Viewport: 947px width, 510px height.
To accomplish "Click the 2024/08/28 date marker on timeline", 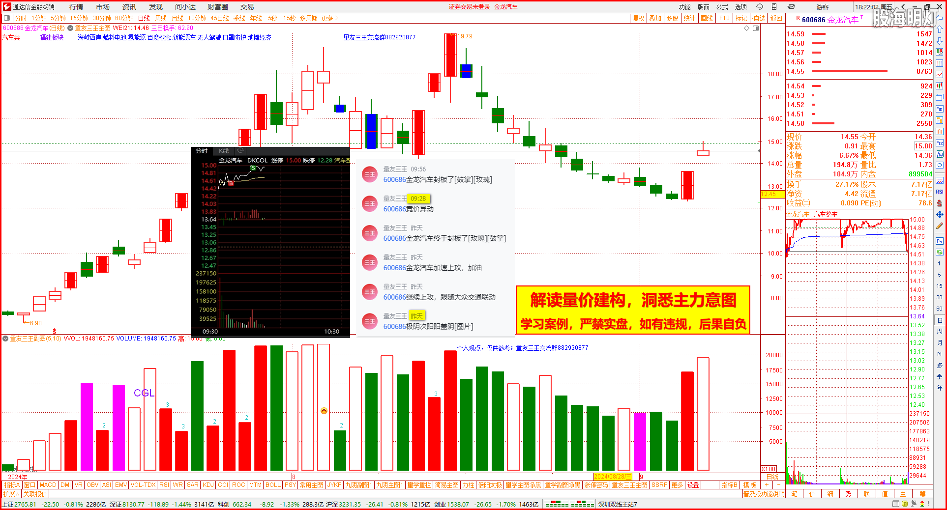I will [613, 477].
